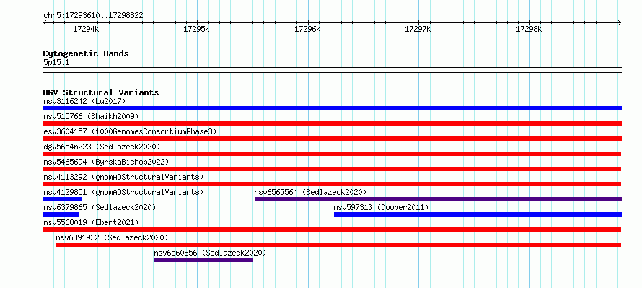
Task: Open nsv6391932 (Sedlazeck2020) label
Action: tap(113, 237)
